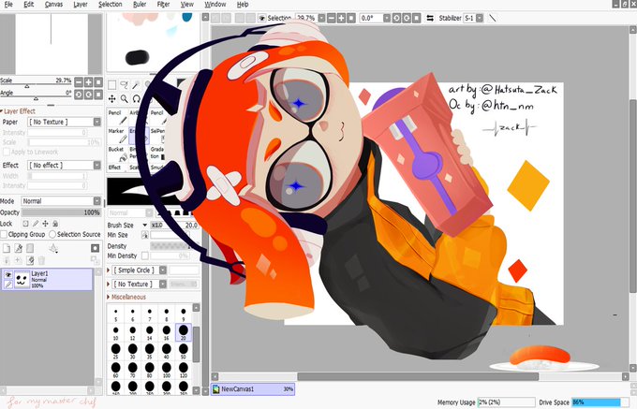Zoom in using navigator plus button
Screen dimensions: 637x409
click(89, 82)
